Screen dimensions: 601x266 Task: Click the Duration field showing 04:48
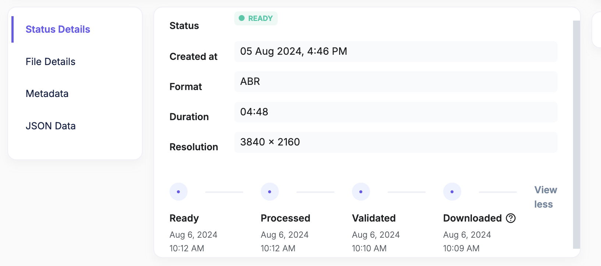pyautogui.click(x=396, y=112)
